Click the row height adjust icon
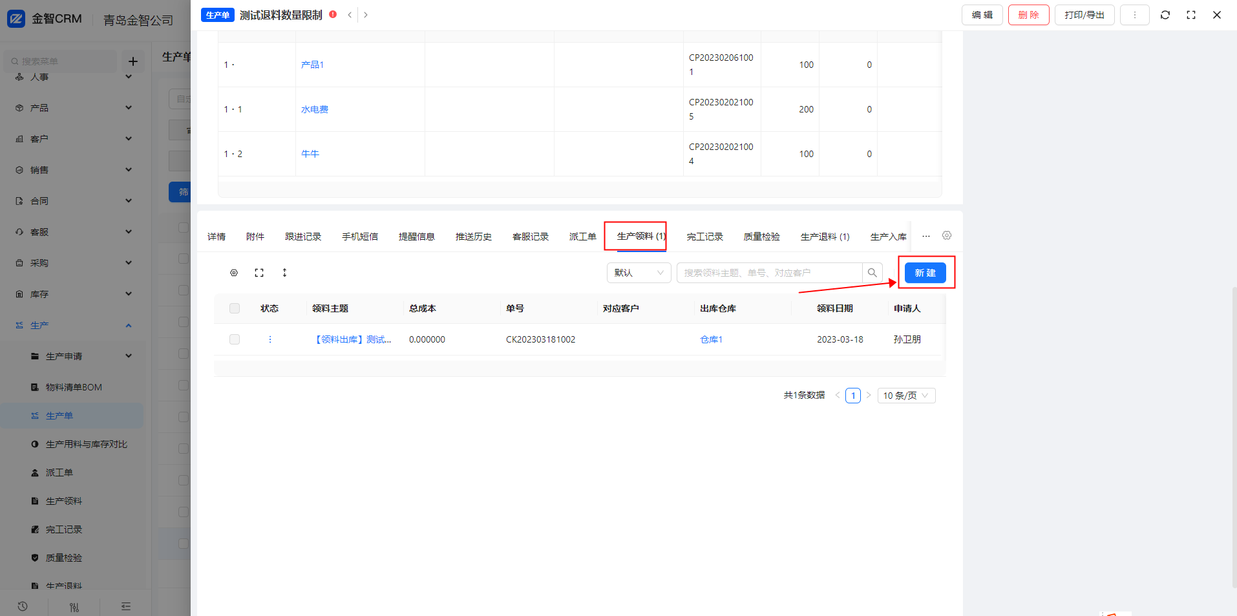The height and width of the screenshot is (616, 1237). click(x=284, y=273)
